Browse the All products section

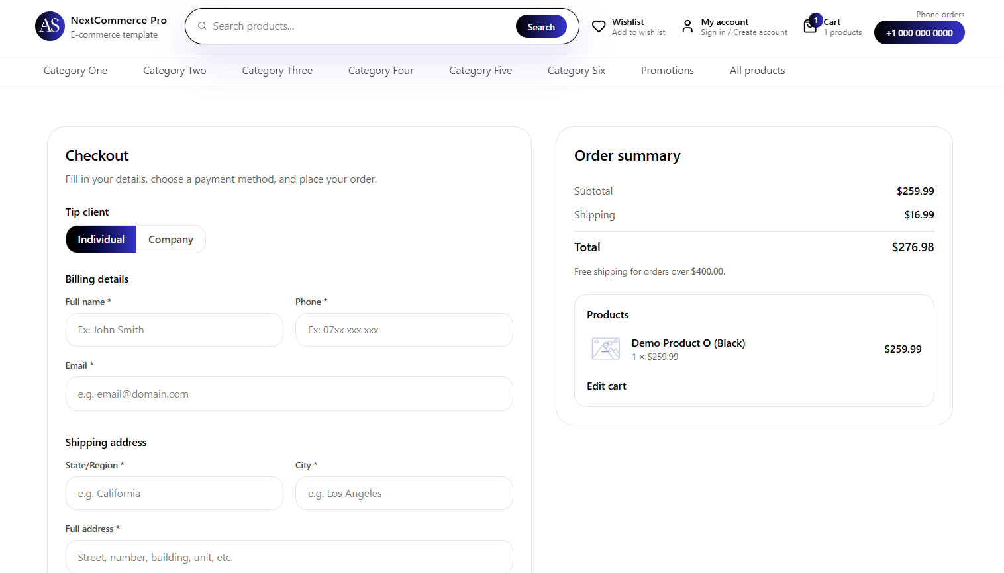pos(756,70)
